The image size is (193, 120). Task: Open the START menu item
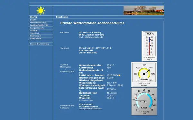(33, 20)
